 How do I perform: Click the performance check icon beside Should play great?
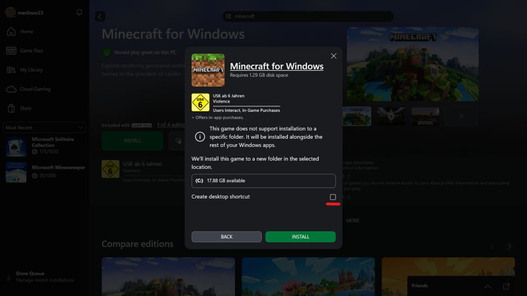[x=107, y=52]
